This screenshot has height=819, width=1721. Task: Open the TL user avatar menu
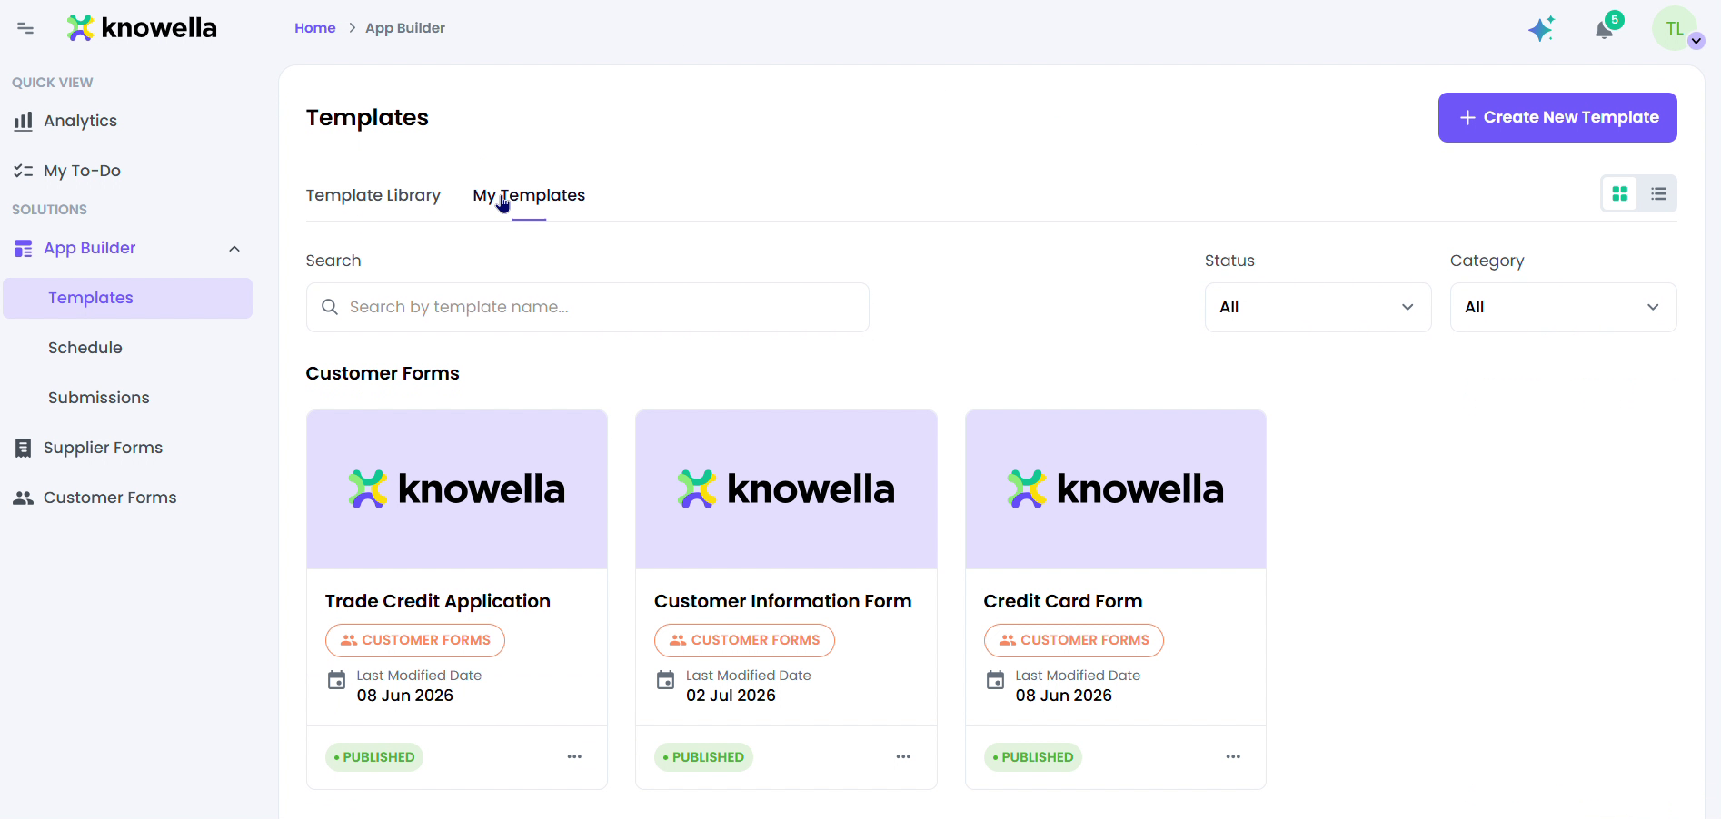[1675, 28]
